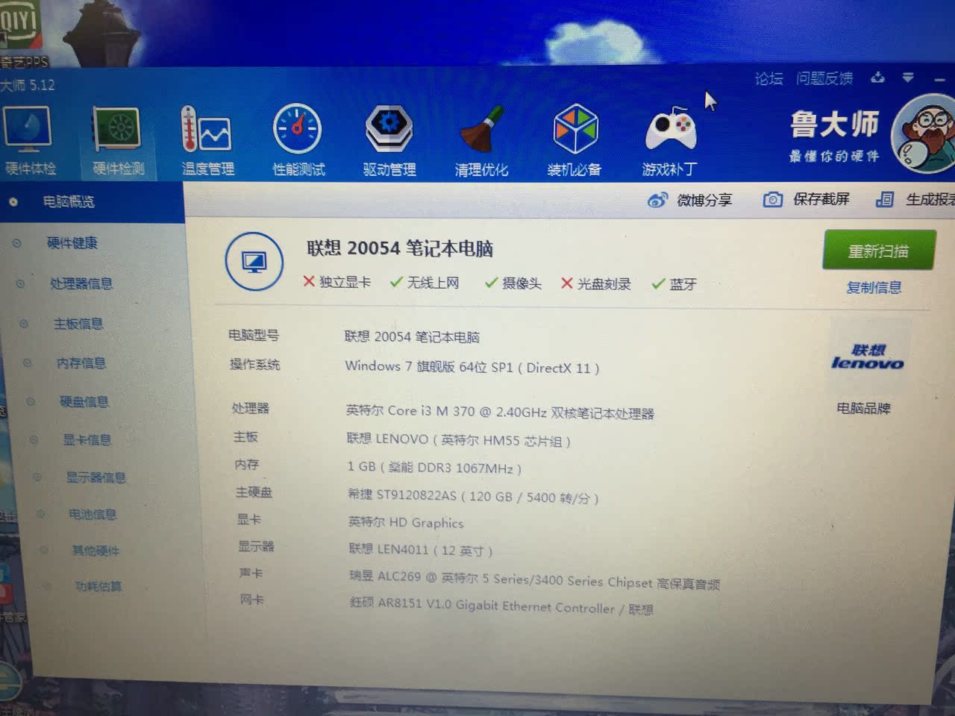Click OS value Windows 7 旗舰版 64位

[472, 367]
